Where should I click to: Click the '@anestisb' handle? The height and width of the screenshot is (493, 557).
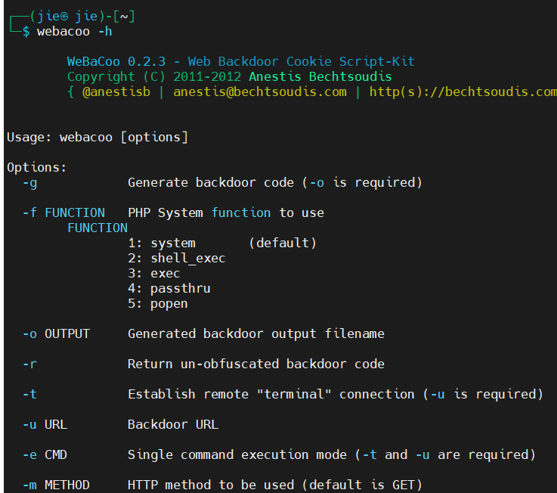coord(116,92)
